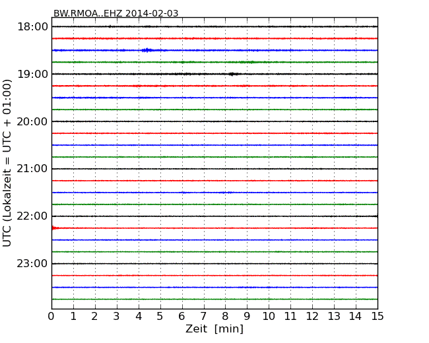The image size is (429, 343).
Task: Click the blue signal burst near minute 4
Action: click(147, 50)
